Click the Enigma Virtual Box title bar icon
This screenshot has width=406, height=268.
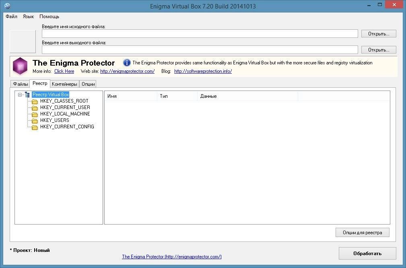pyautogui.click(x=7, y=6)
